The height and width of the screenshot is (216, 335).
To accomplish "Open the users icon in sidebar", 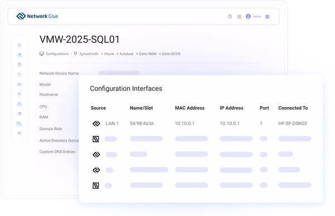I will tap(20, 55).
